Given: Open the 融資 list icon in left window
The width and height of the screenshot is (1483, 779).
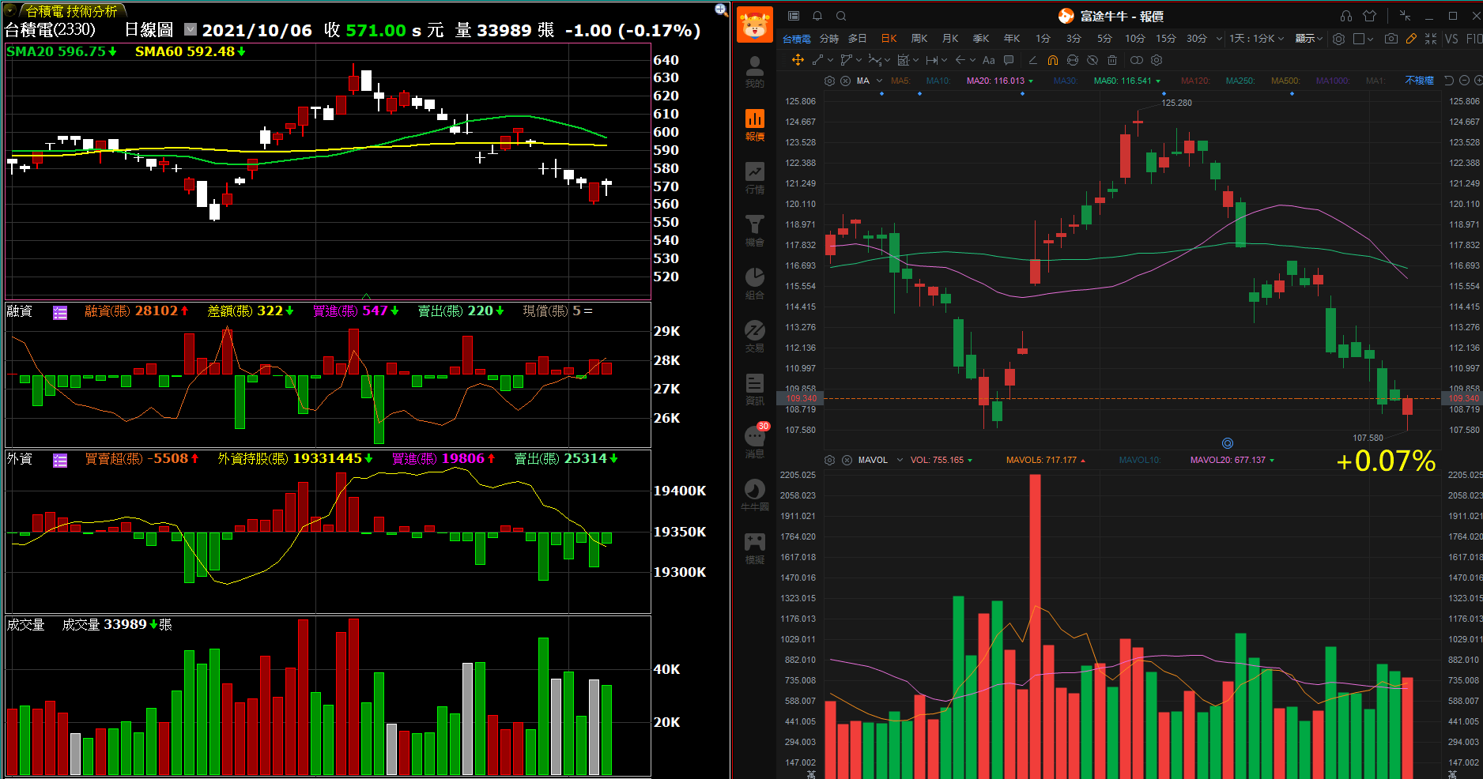Looking at the screenshot, I should [x=60, y=312].
